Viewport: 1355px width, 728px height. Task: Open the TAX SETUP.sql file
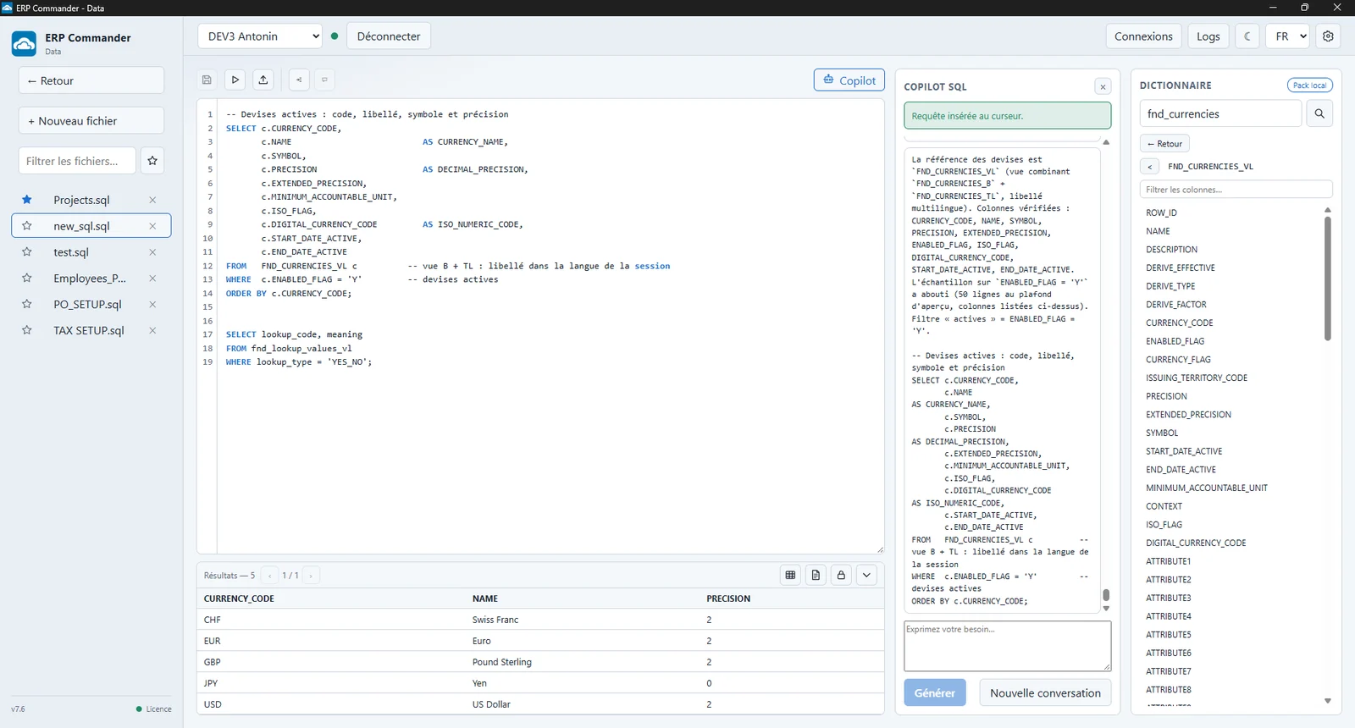[89, 330]
